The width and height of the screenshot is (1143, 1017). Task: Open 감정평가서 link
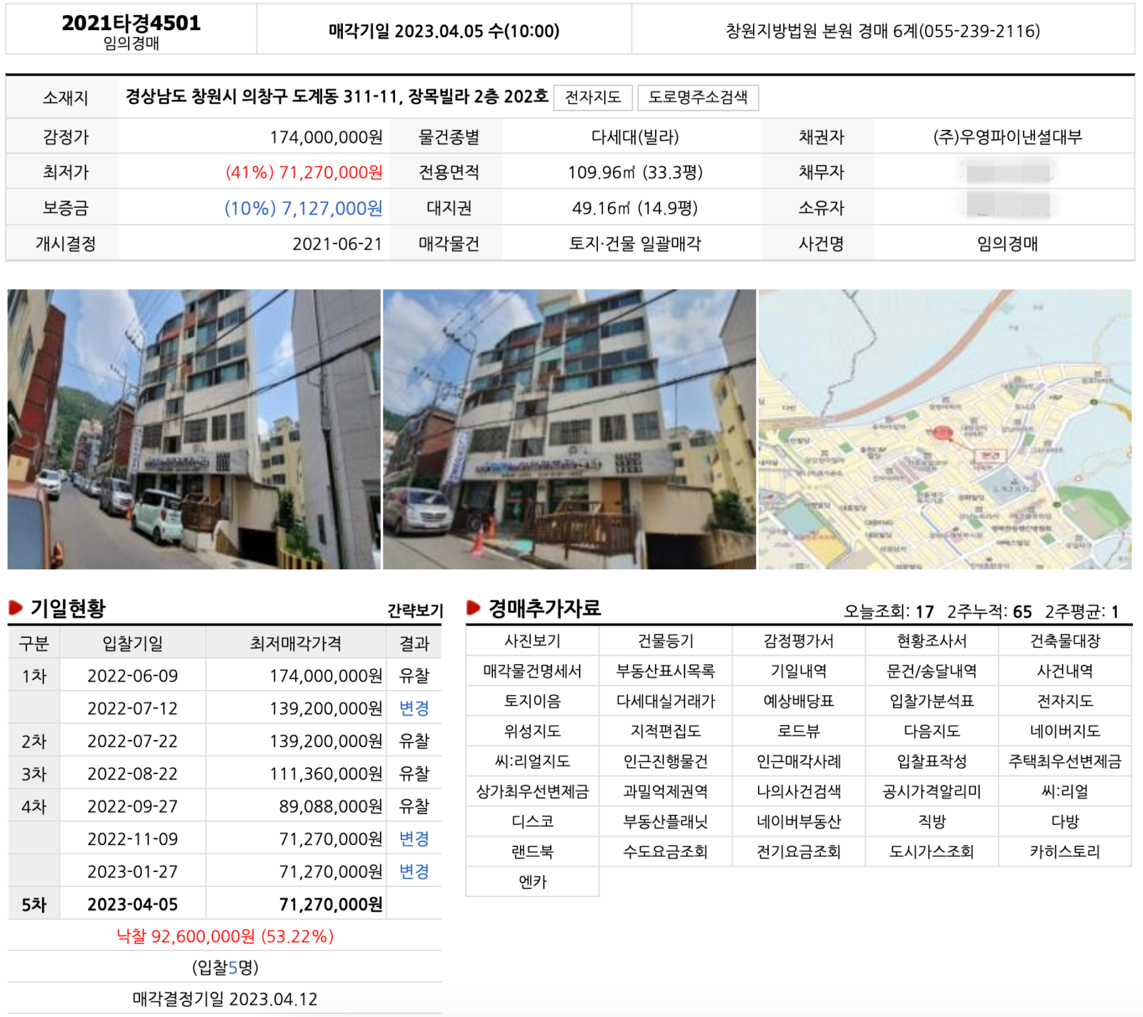tap(799, 641)
